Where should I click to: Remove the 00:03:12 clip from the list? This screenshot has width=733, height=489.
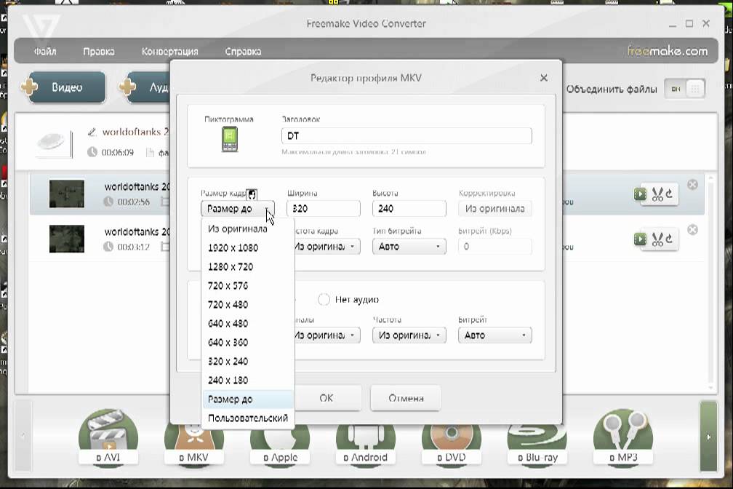(692, 230)
